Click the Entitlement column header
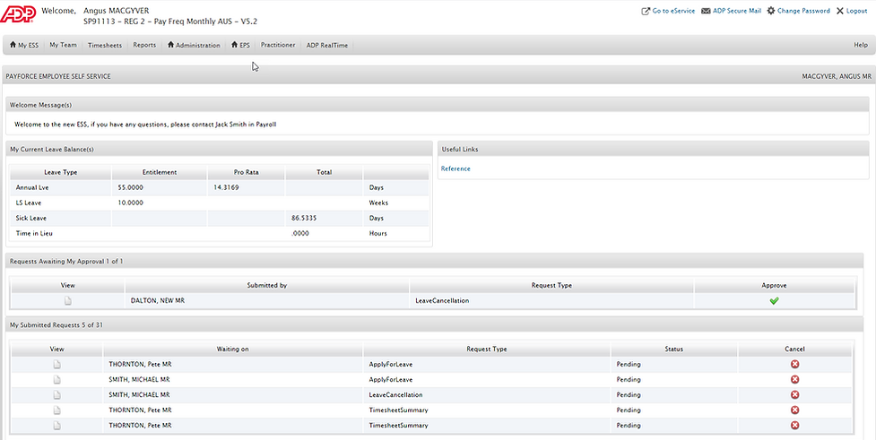 (160, 173)
